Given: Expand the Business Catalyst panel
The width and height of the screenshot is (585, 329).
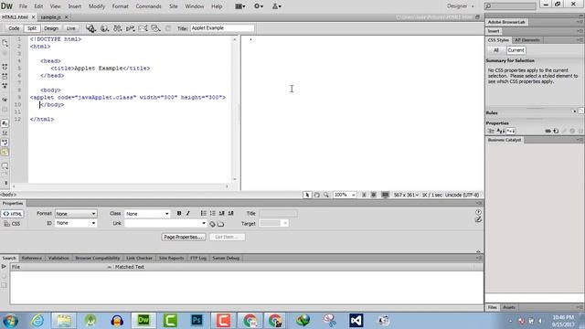Looking at the screenshot, I should tap(505, 140).
